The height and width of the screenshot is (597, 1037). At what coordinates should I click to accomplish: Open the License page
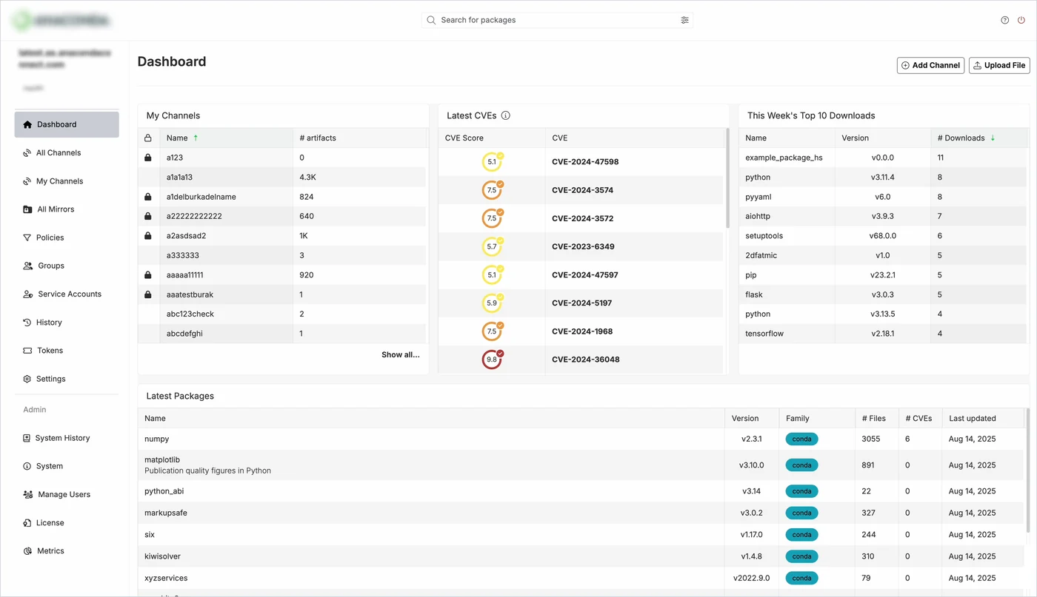67,523
